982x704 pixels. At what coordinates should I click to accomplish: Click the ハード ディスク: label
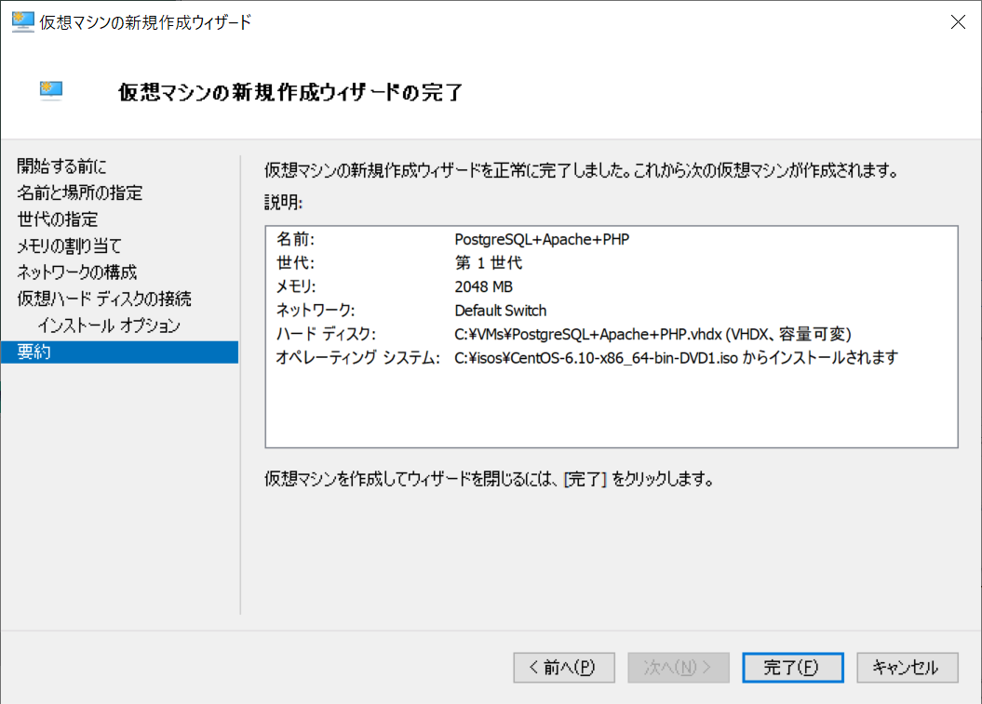pyautogui.click(x=326, y=334)
